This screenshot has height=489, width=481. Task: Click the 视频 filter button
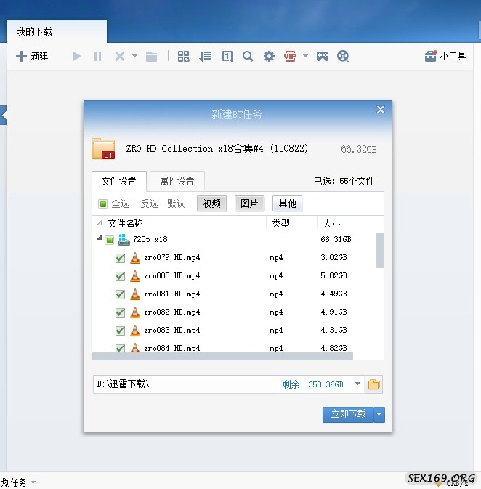click(x=211, y=203)
